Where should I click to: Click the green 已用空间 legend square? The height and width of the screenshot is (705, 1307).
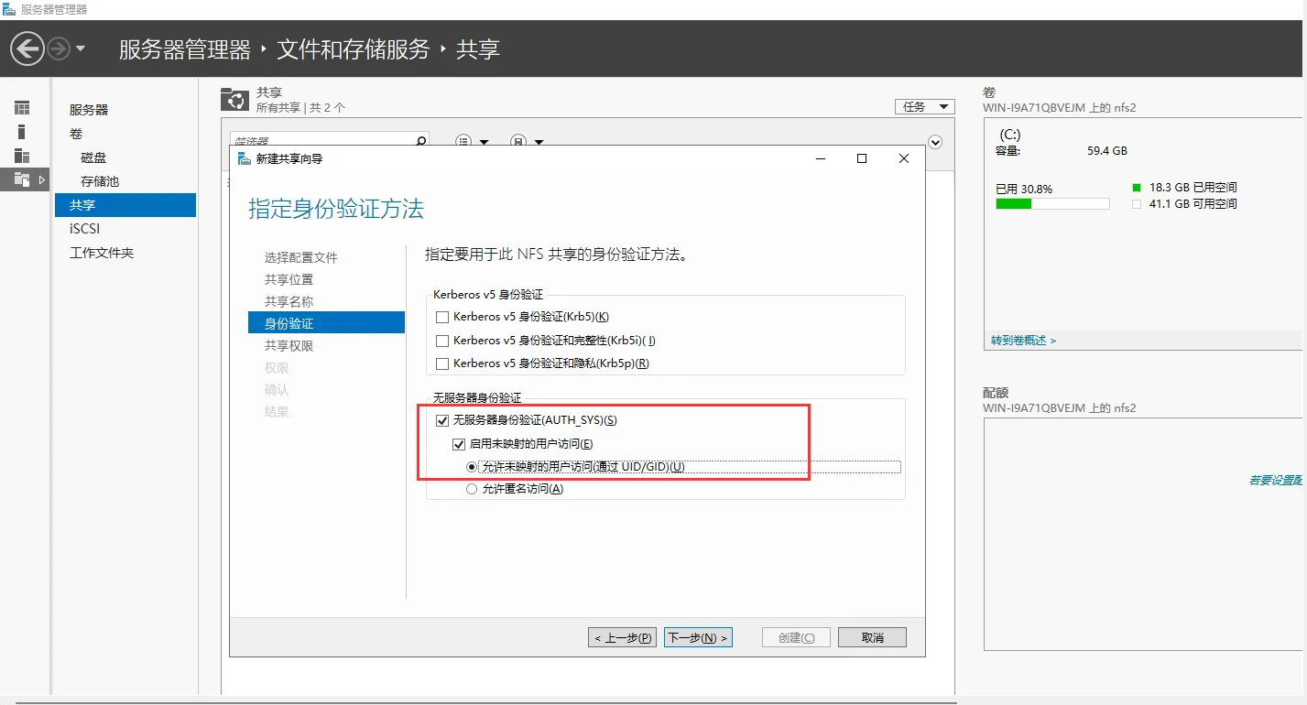tap(1137, 187)
